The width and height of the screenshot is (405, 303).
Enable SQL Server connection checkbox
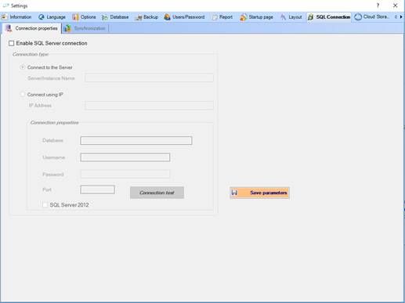[x=11, y=43]
